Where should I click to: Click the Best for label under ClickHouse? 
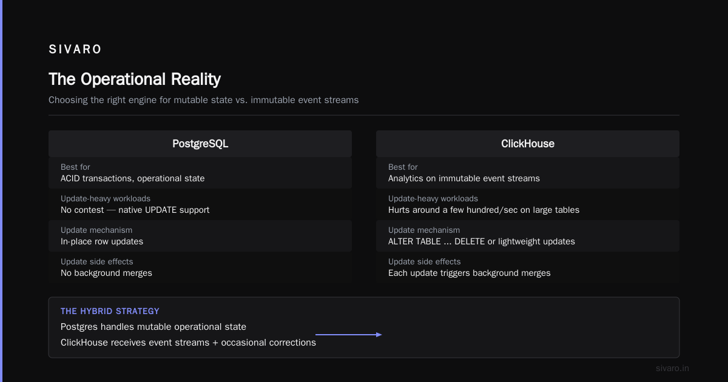coord(403,167)
